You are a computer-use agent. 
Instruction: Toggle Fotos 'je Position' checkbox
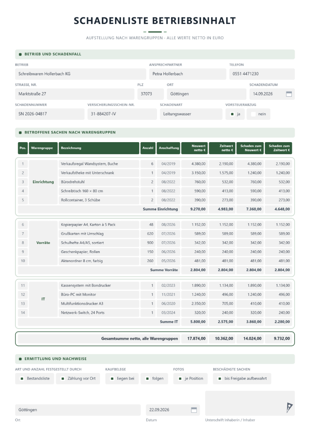[x=180, y=378]
